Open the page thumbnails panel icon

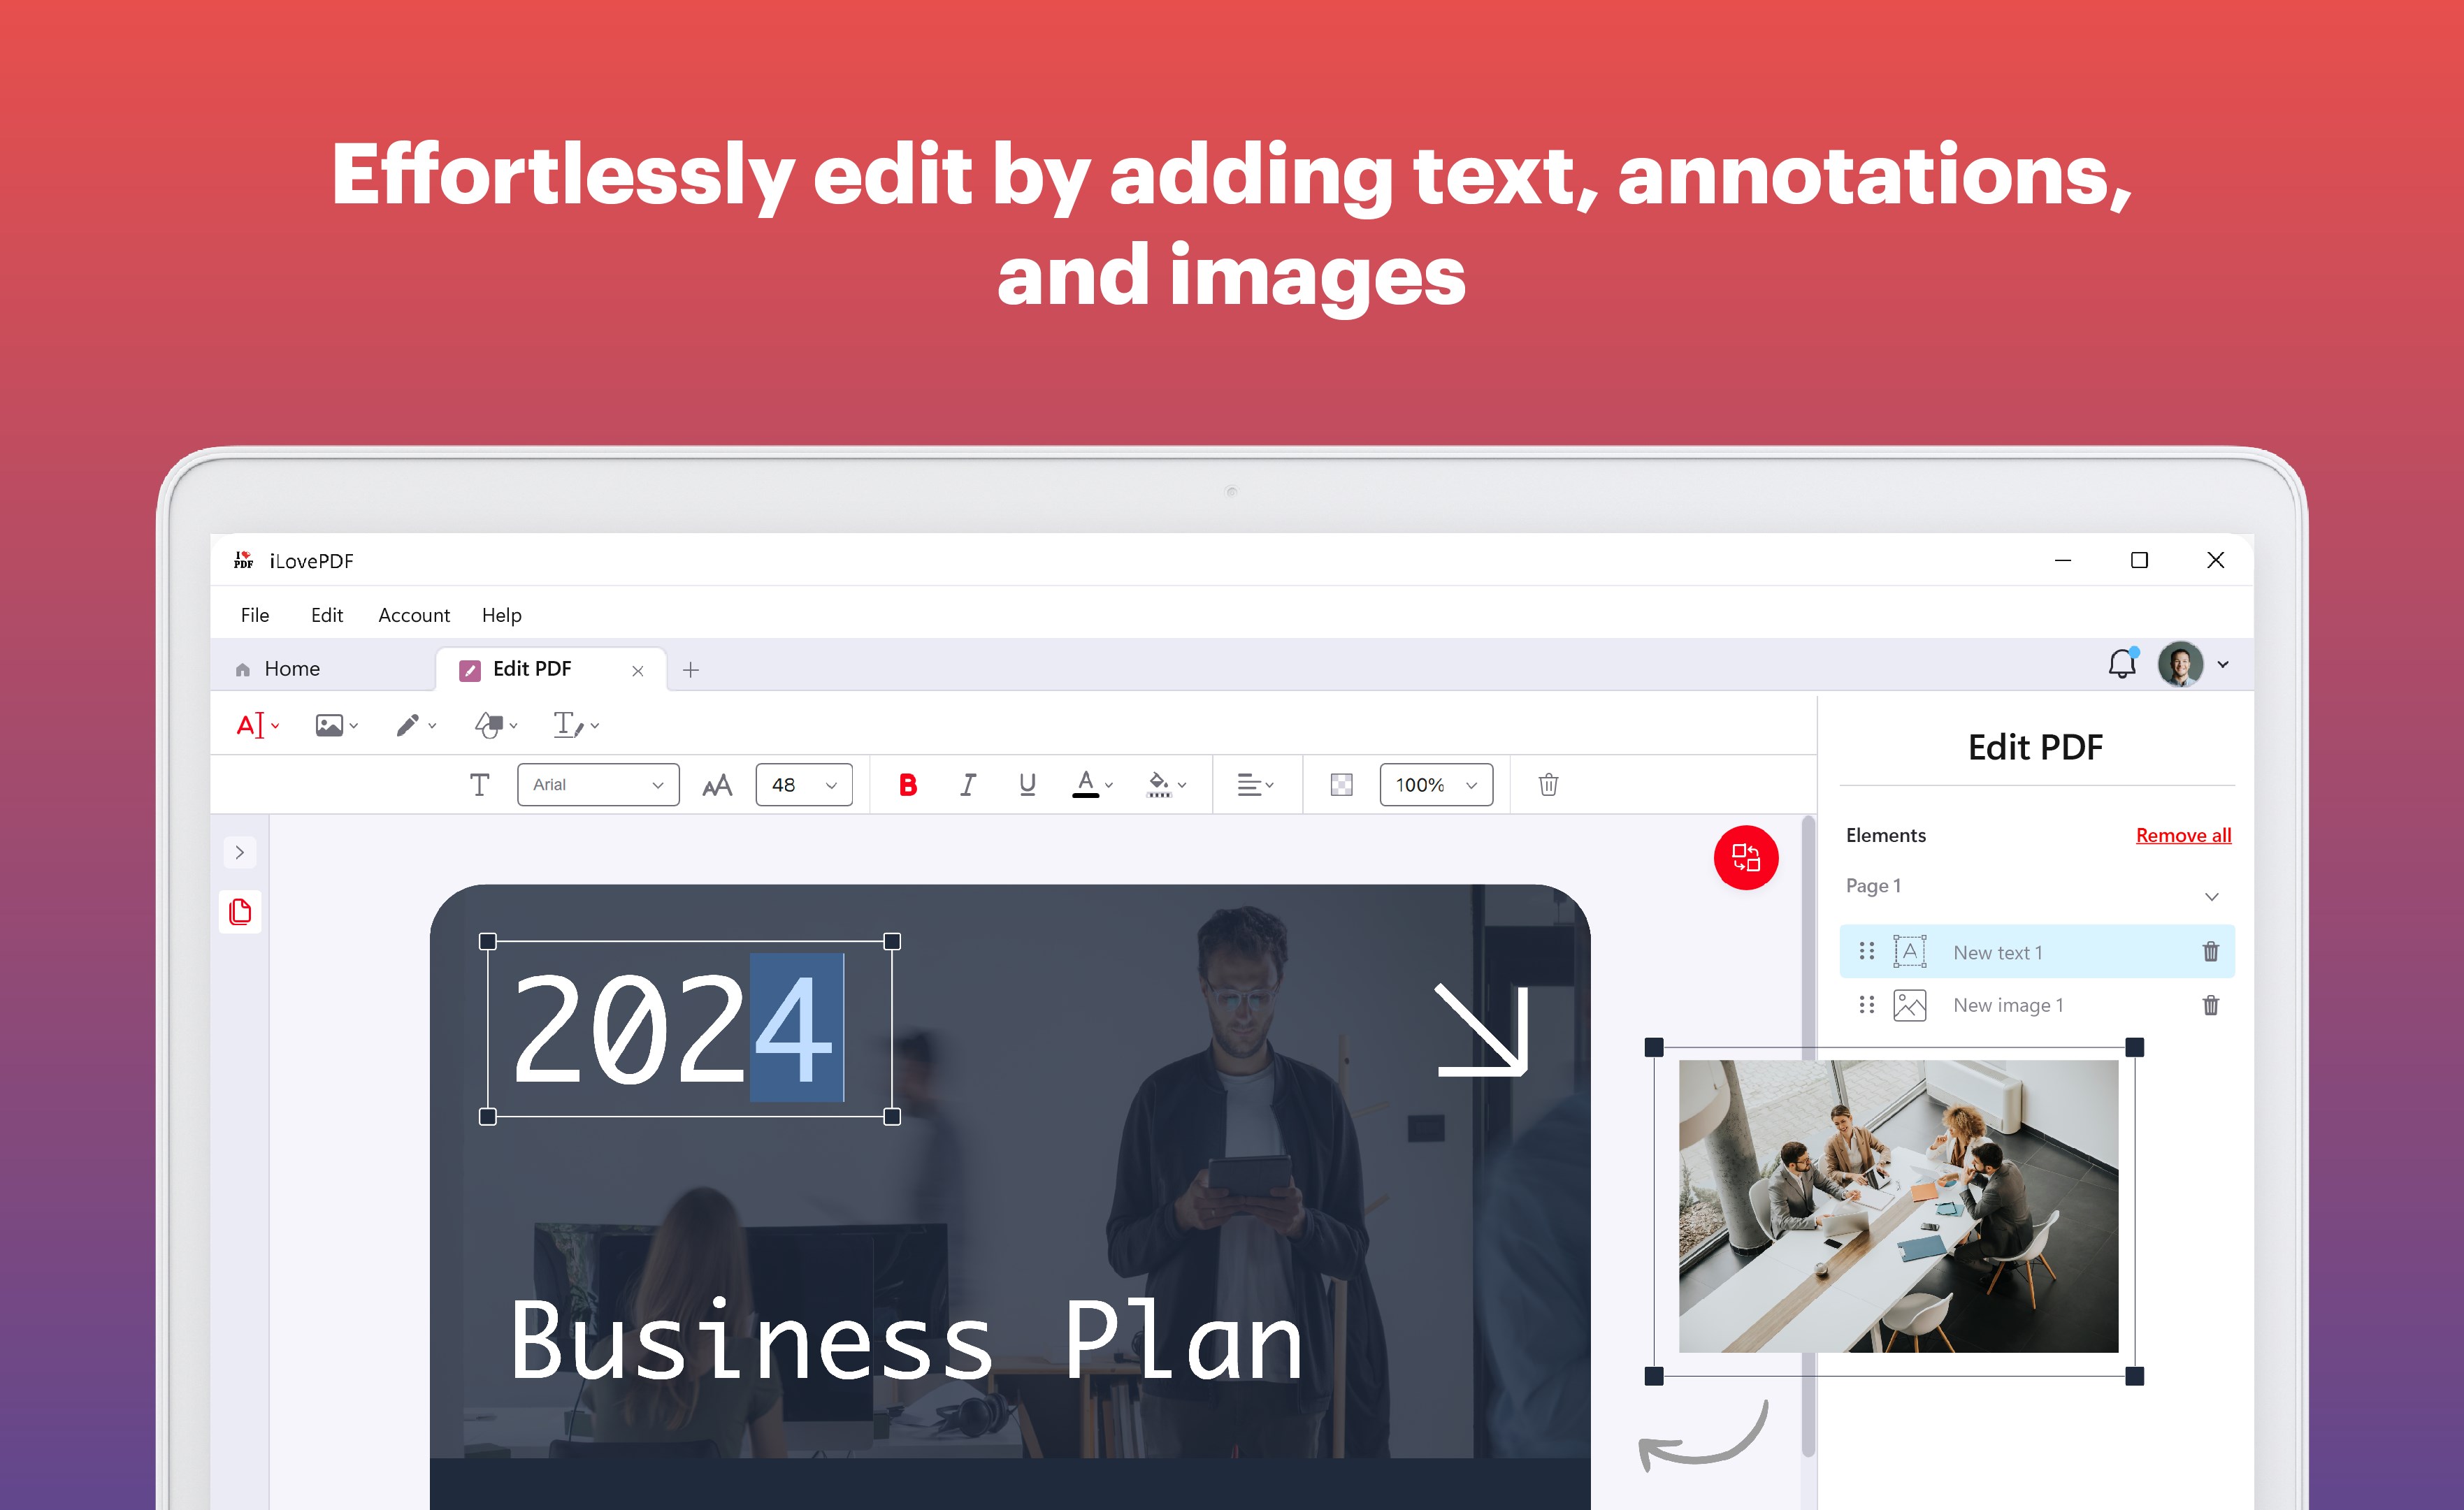click(x=240, y=910)
